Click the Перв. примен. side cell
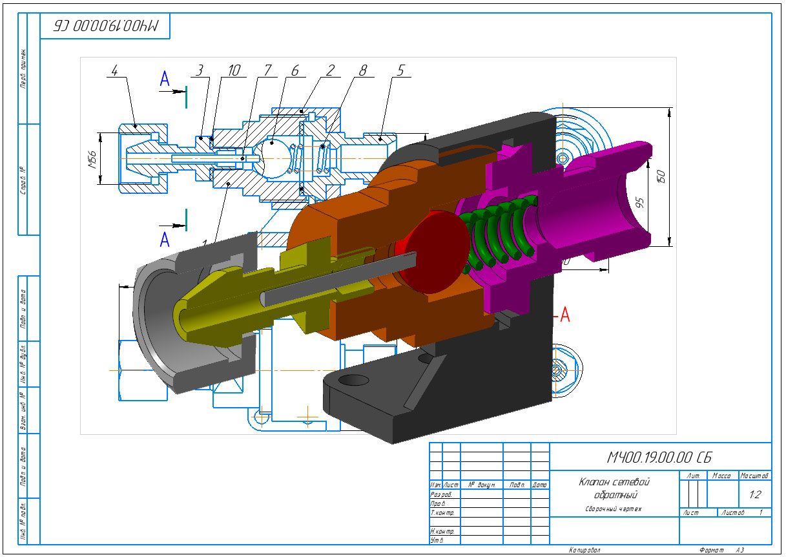This screenshot has width=786, height=557. (x=23, y=68)
